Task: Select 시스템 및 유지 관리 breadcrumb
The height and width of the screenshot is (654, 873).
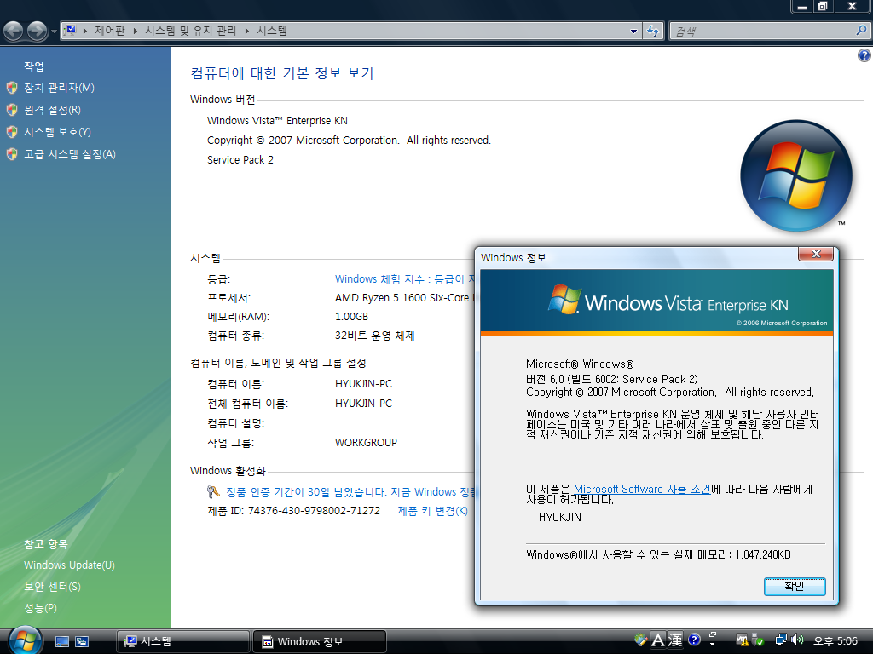Action: [191, 31]
